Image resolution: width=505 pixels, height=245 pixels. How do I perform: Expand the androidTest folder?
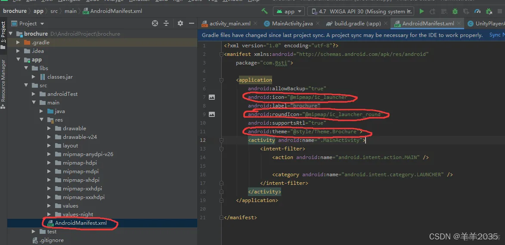(x=34, y=94)
